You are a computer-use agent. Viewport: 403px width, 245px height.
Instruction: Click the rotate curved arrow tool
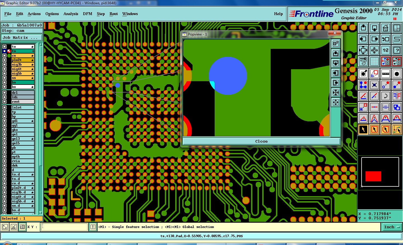coord(386,96)
